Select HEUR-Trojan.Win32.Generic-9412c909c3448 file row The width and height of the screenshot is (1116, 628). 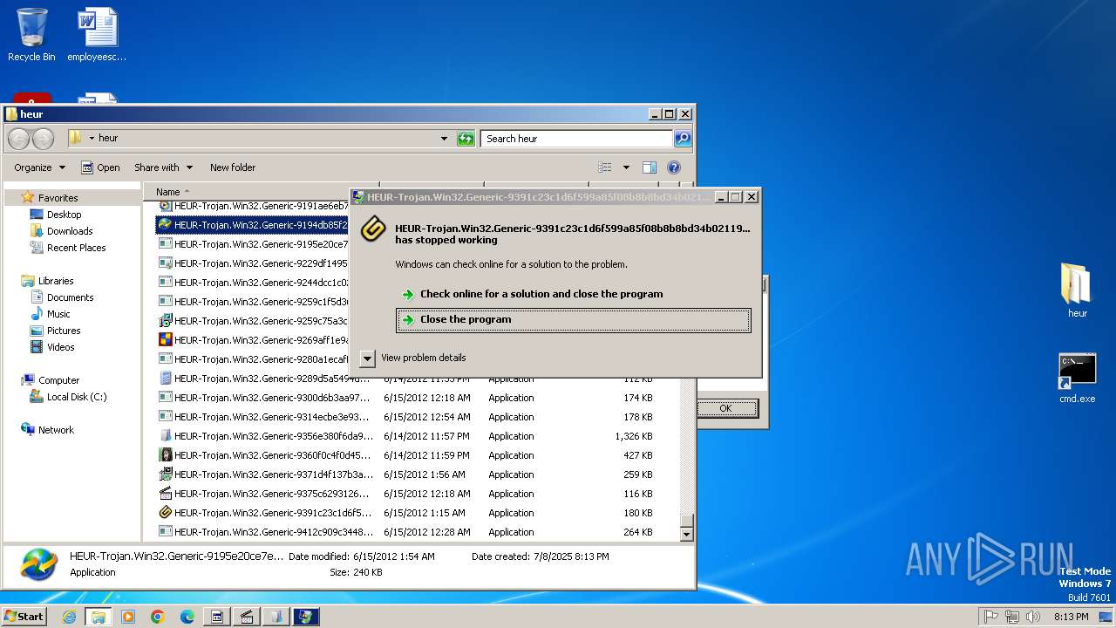pos(410,532)
